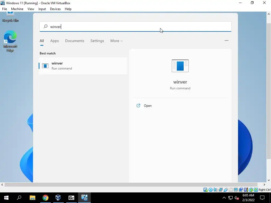Image resolution: width=271 pixels, height=203 pixels.
Task: Click the CPU virtualization status indicator
Action: pos(246,190)
